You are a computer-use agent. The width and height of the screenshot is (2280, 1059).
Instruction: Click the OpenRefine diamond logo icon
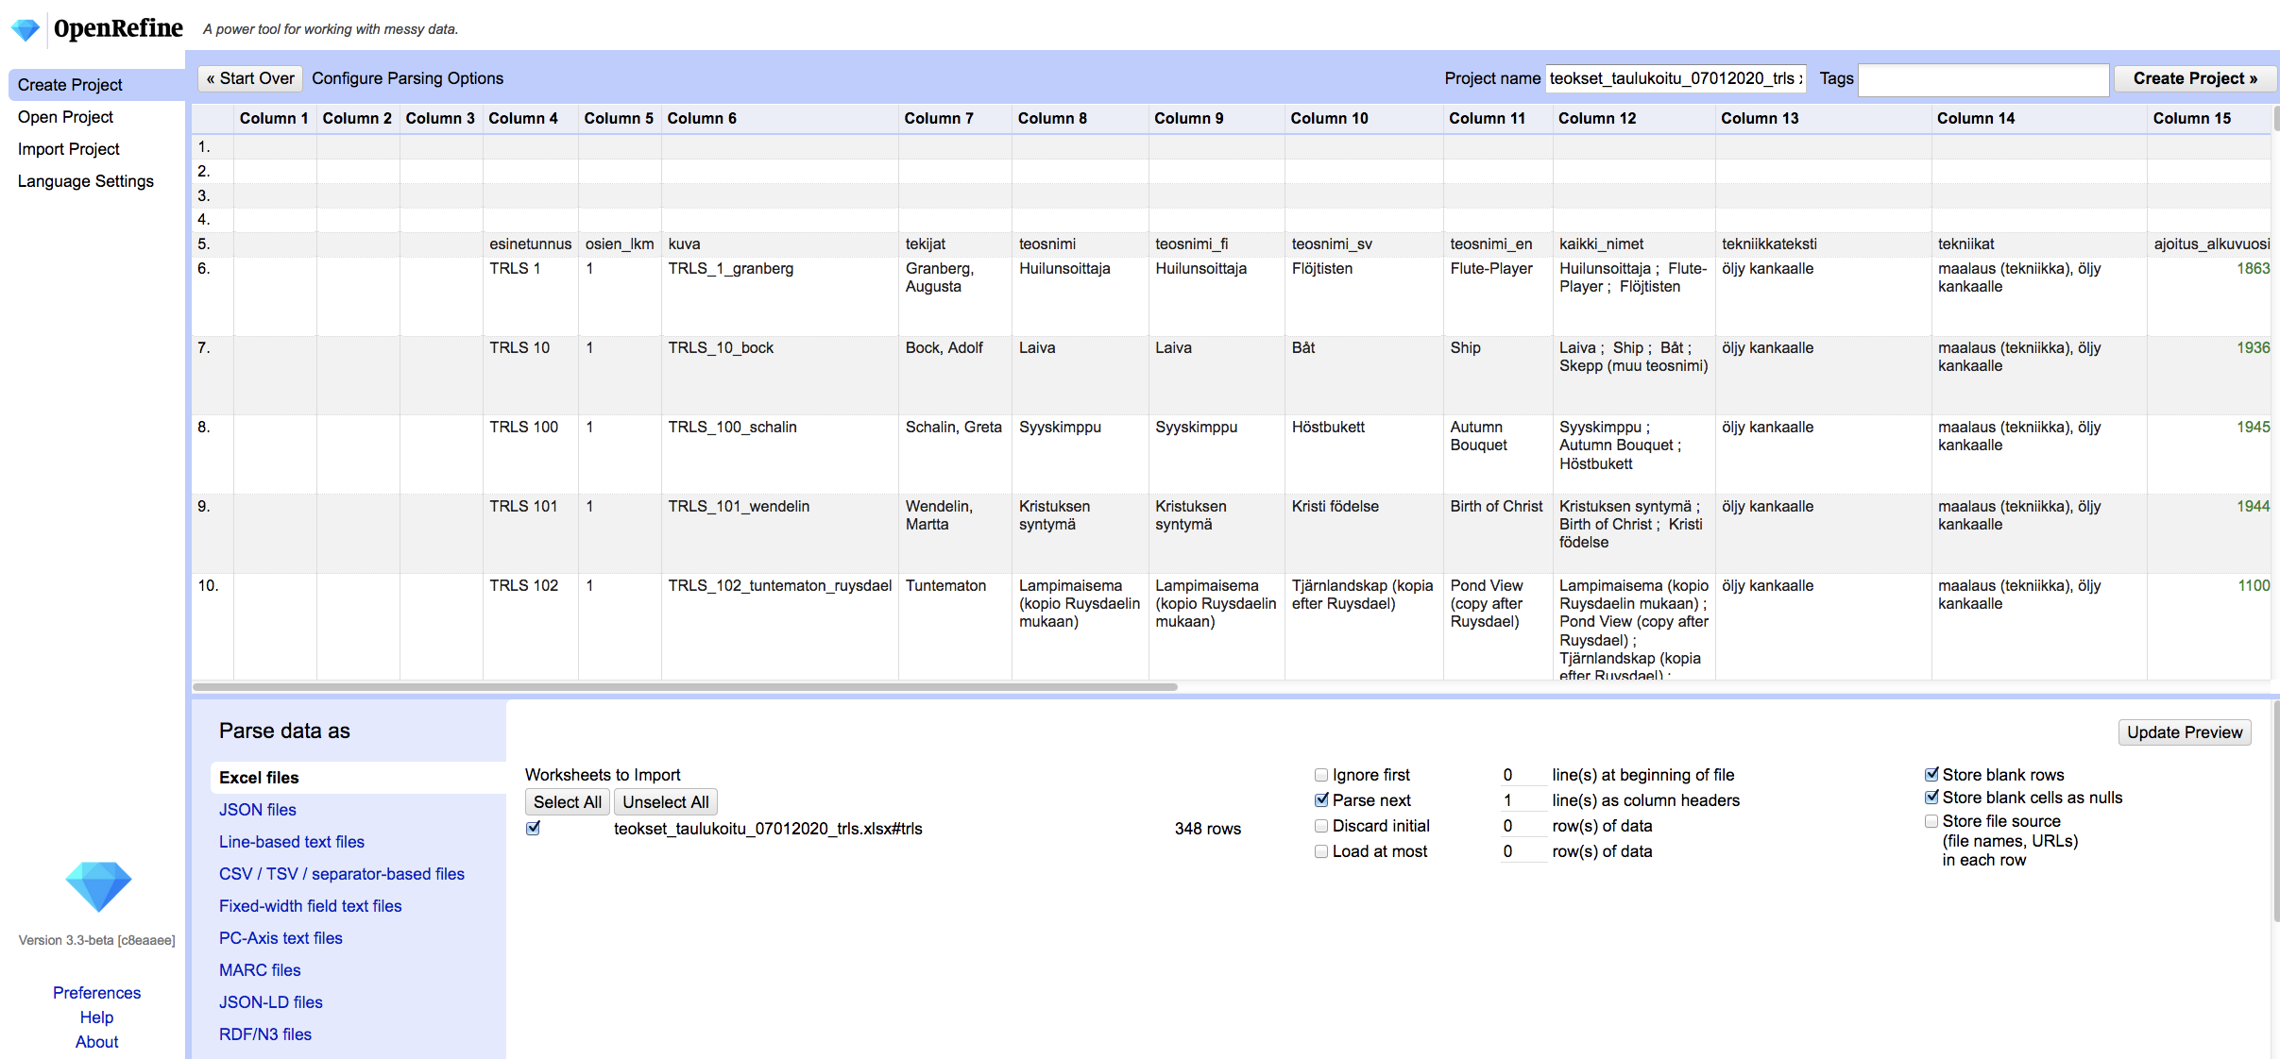coord(26,29)
